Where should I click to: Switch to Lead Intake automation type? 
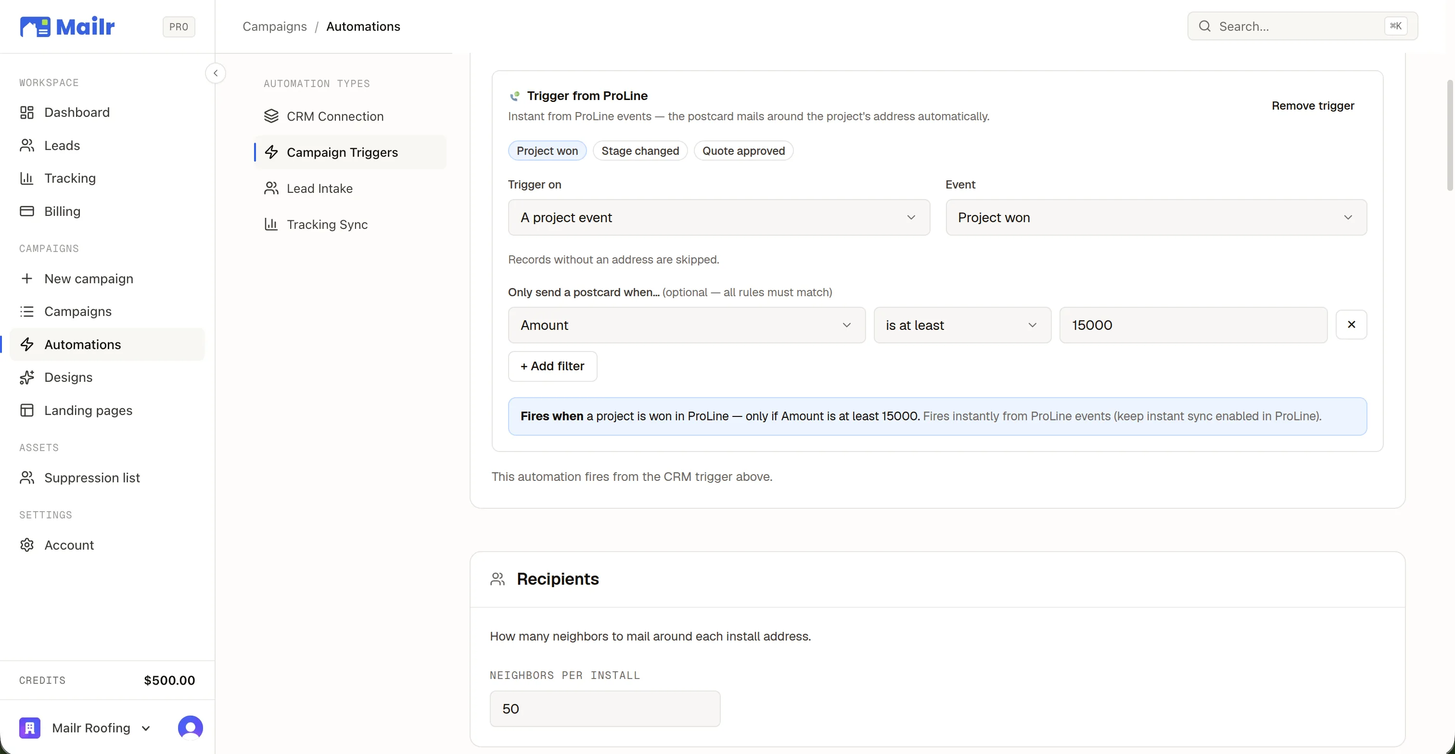coord(350,188)
